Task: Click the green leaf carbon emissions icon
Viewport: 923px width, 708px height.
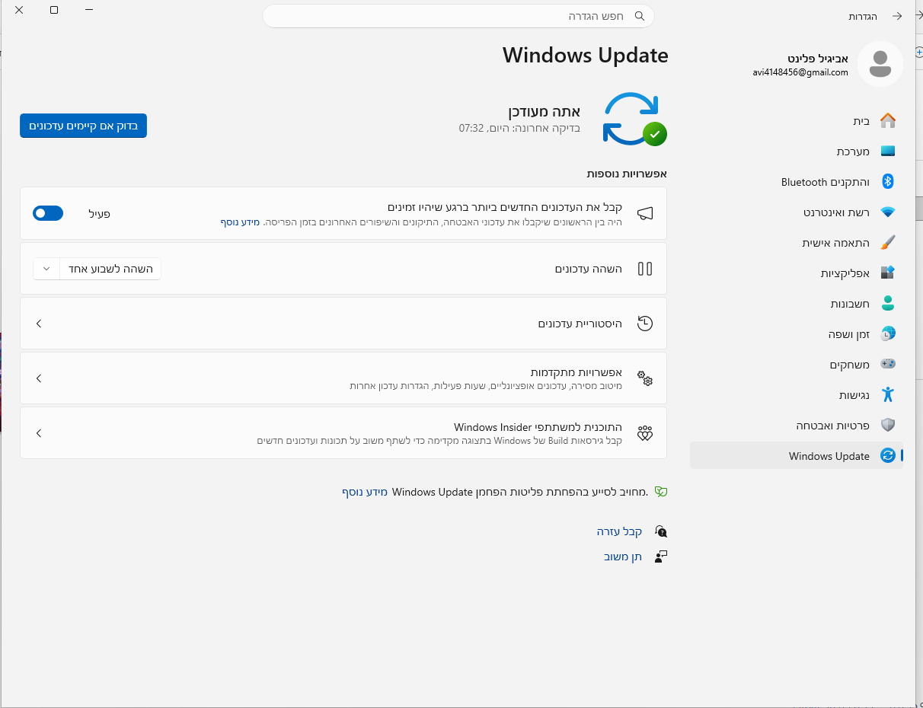Action: coord(661,492)
